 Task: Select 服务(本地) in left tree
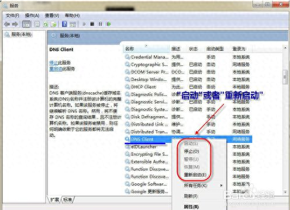point(22,34)
